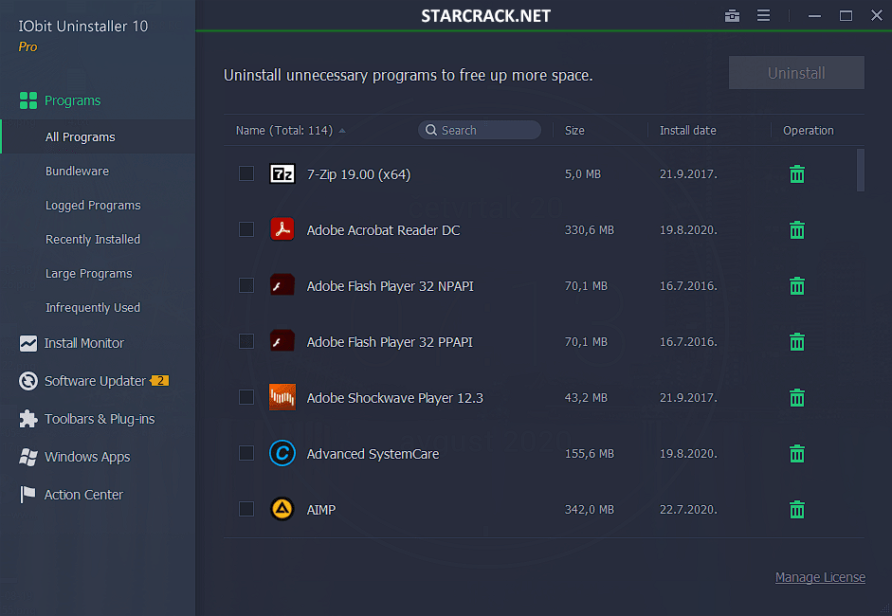Switch to Large Programs list
The height and width of the screenshot is (616, 892).
tap(89, 274)
